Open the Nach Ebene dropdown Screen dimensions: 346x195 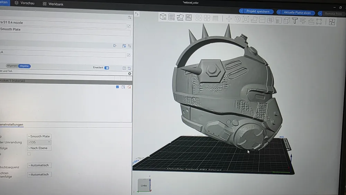click(x=39, y=148)
